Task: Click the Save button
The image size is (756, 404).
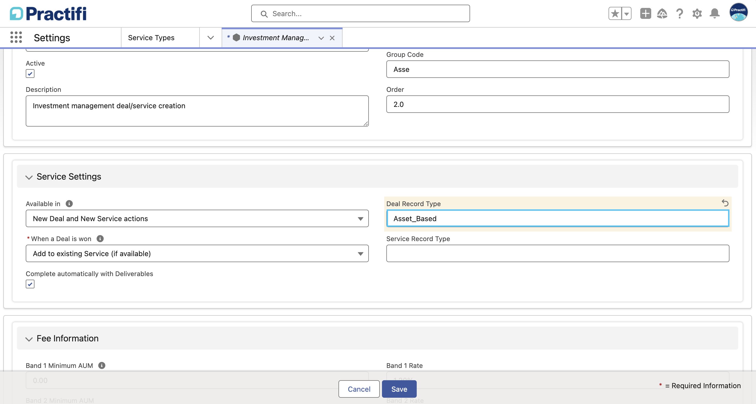Action: click(x=399, y=389)
